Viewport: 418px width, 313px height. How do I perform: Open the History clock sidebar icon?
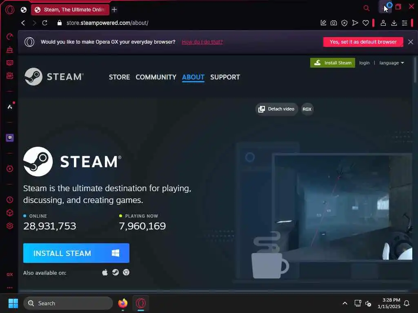pos(10,200)
